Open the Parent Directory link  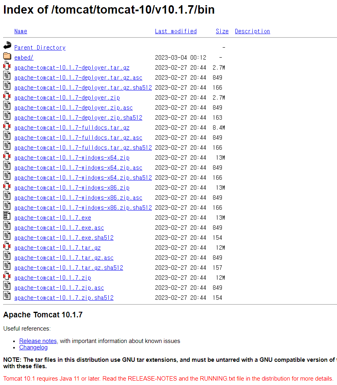coord(40,48)
